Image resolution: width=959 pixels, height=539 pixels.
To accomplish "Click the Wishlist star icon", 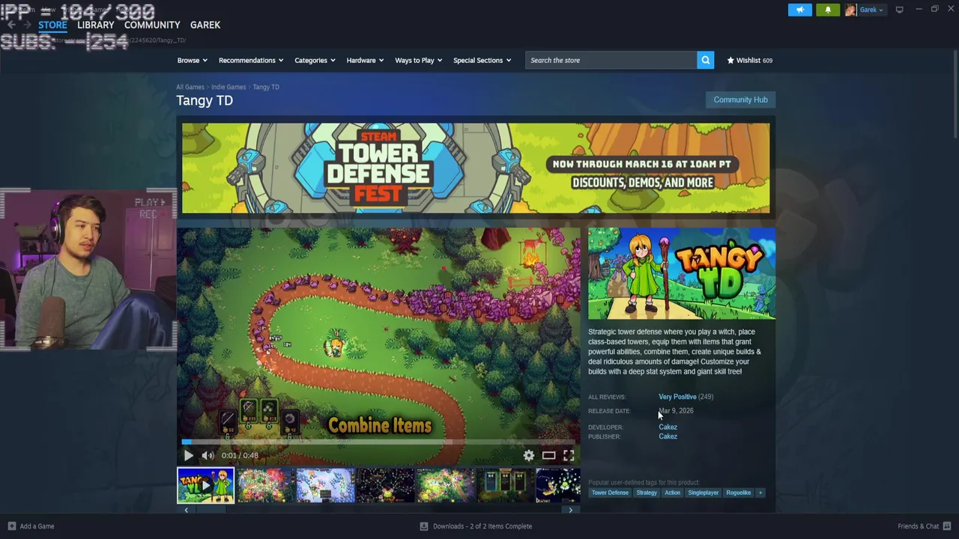I will tap(730, 60).
